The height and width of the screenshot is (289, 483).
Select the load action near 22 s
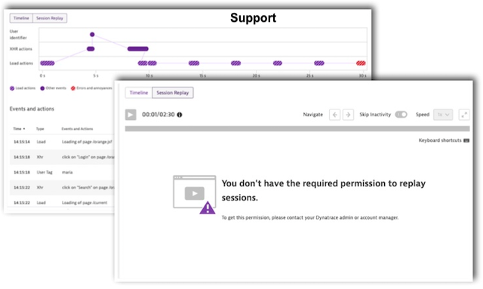[278, 63]
